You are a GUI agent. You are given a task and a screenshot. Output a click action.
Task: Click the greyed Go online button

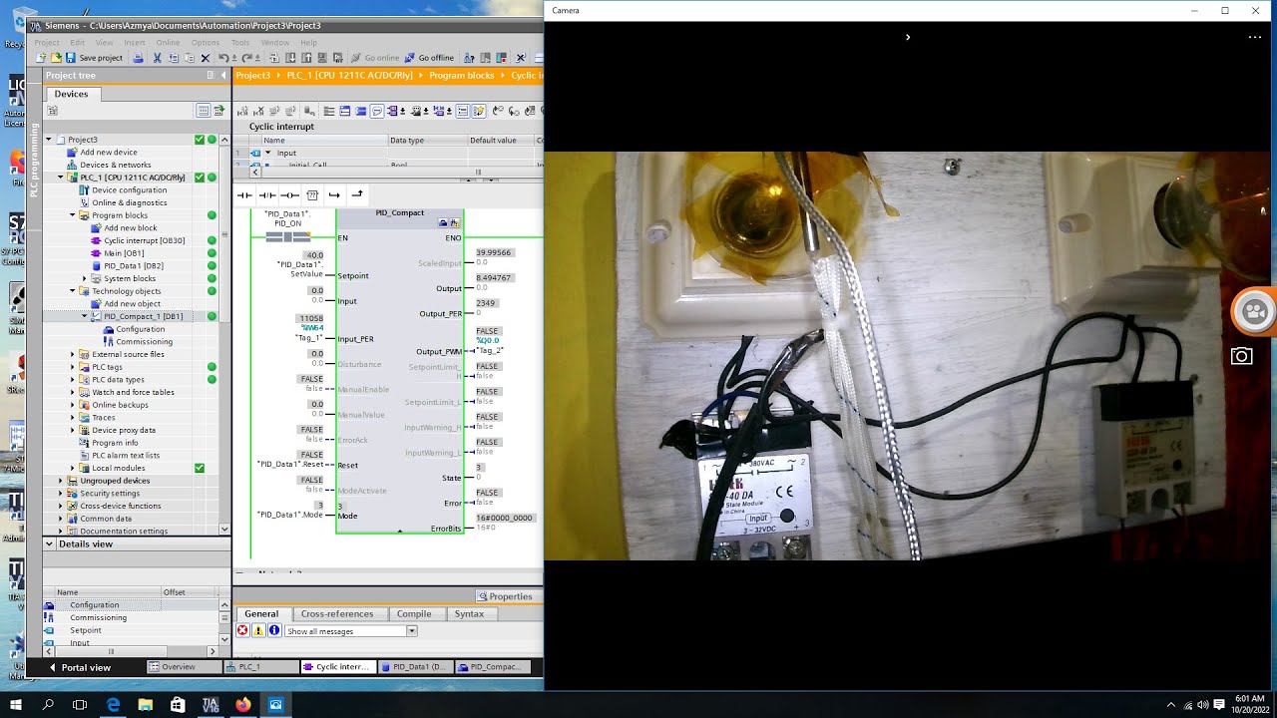(x=375, y=58)
